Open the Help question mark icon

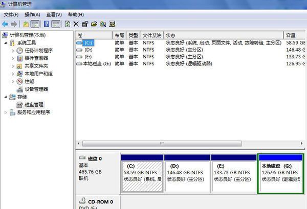tap(47, 24)
